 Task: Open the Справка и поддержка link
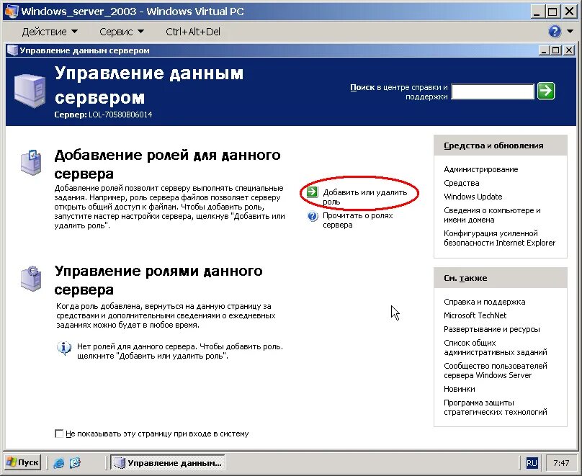point(484,302)
